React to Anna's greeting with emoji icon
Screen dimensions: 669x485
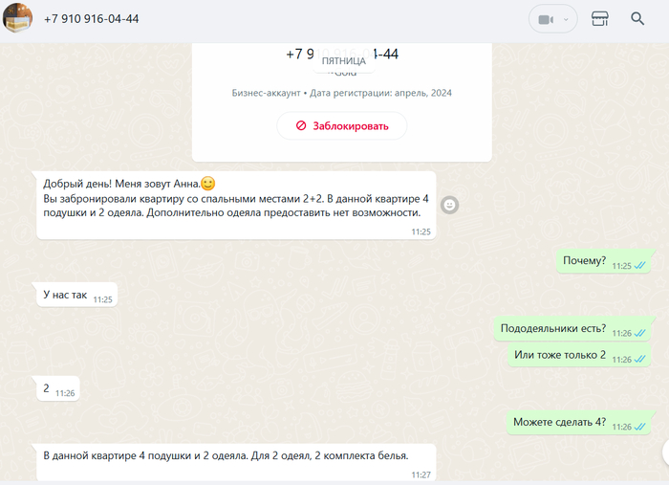pos(450,205)
